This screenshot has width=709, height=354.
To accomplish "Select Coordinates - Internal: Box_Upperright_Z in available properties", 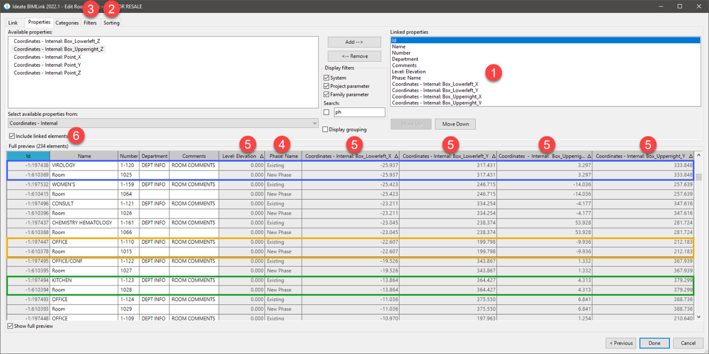I will coord(58,49).
